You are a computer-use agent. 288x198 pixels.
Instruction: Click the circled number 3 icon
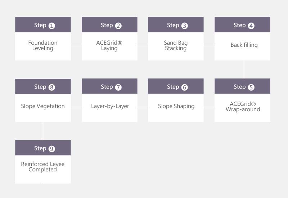[x=185, y=26]
